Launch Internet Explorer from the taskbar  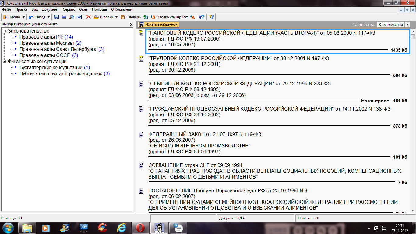point(122,228)
